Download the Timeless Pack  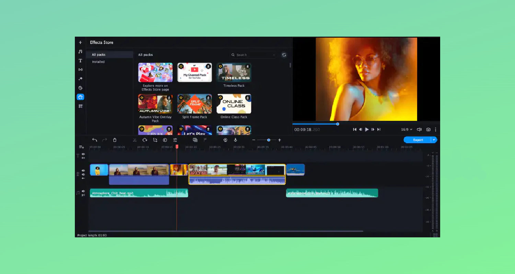247,66
